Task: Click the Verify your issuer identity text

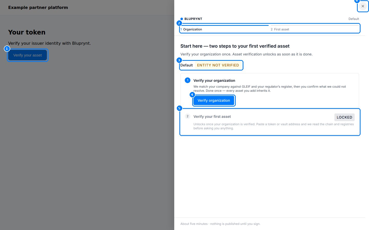Action: coord(49,43)
